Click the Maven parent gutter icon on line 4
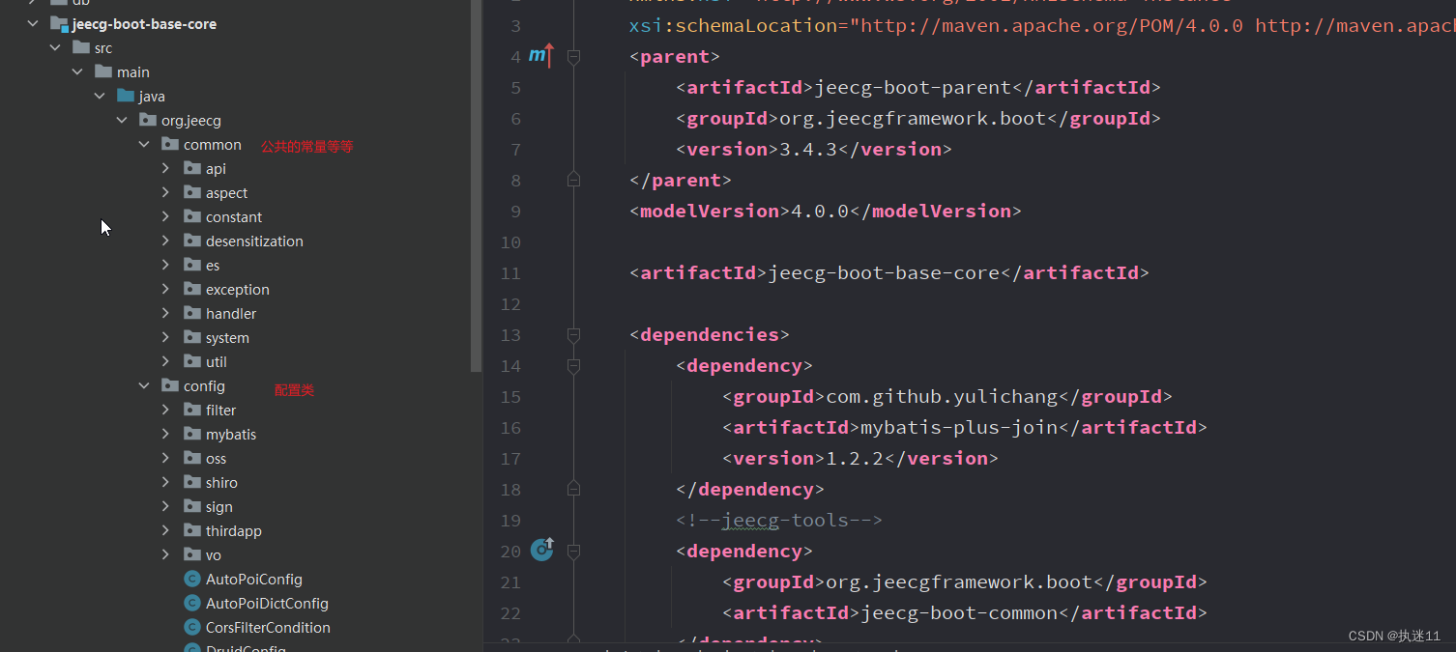The image size is (1456, 652). [x=541, y=56]
